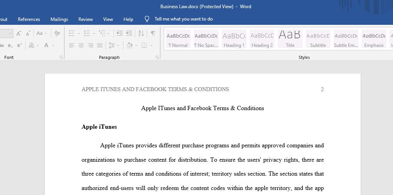Switch to the View tab
The image size is (393, 195).
(x=108, y=19)
